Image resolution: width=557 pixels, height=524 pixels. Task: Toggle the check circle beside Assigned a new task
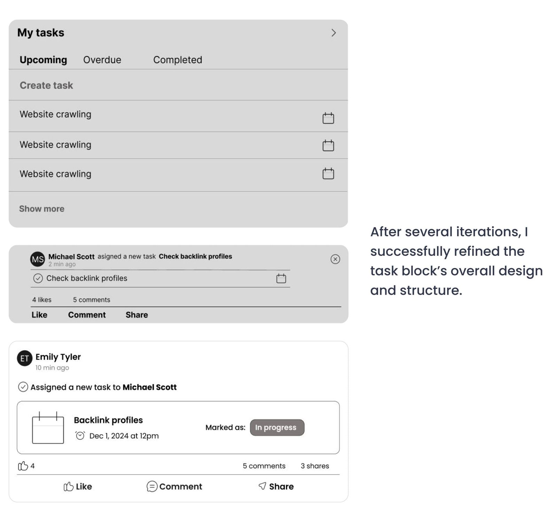click(23, 387)
